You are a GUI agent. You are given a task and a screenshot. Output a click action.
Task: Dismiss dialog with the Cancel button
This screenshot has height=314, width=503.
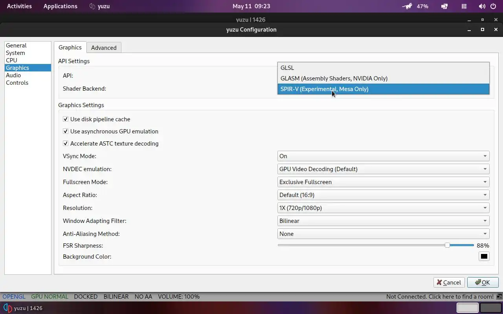[449, 282]
